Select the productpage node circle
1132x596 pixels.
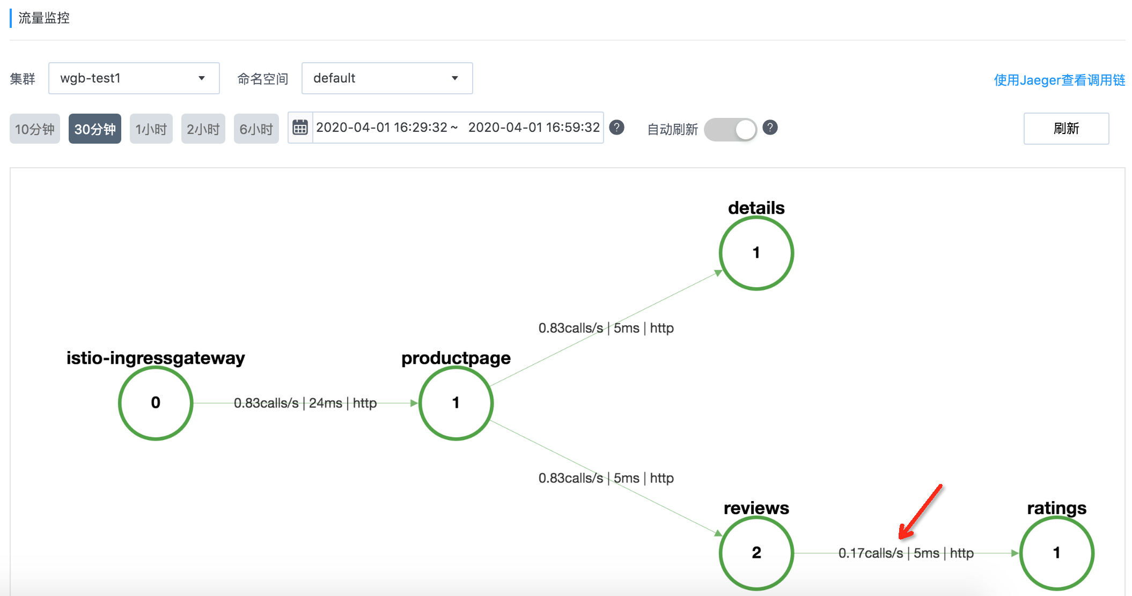(x=455, y=403)
